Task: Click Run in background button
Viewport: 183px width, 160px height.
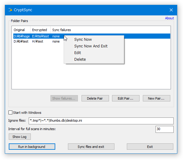Action: 32,147
